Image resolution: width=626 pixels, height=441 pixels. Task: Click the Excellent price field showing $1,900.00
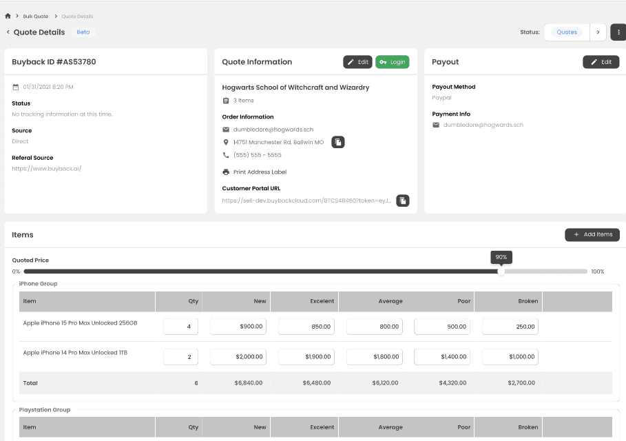click(306, 357)
